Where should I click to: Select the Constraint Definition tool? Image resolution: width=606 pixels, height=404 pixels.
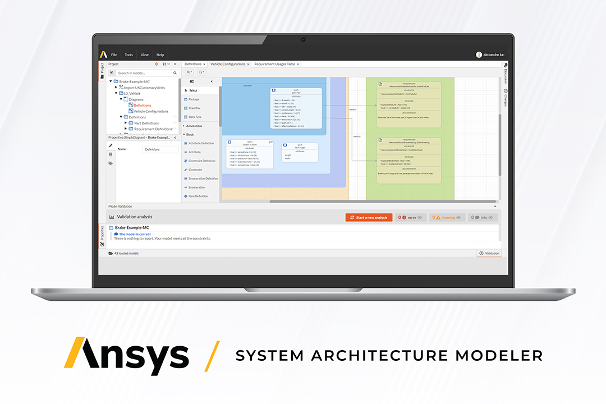tap(200, 160)
